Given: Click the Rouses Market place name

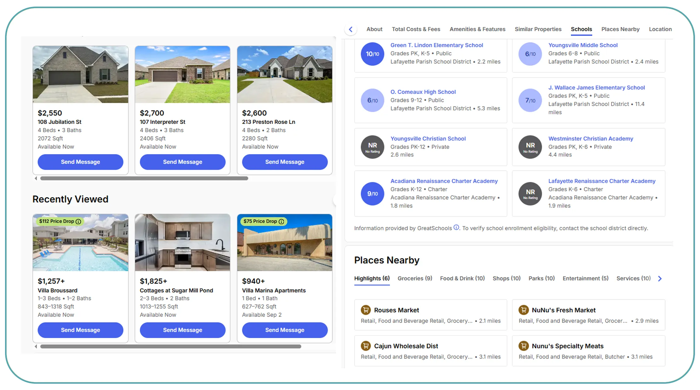Looking at the screenshot, I should pos(396,310).
